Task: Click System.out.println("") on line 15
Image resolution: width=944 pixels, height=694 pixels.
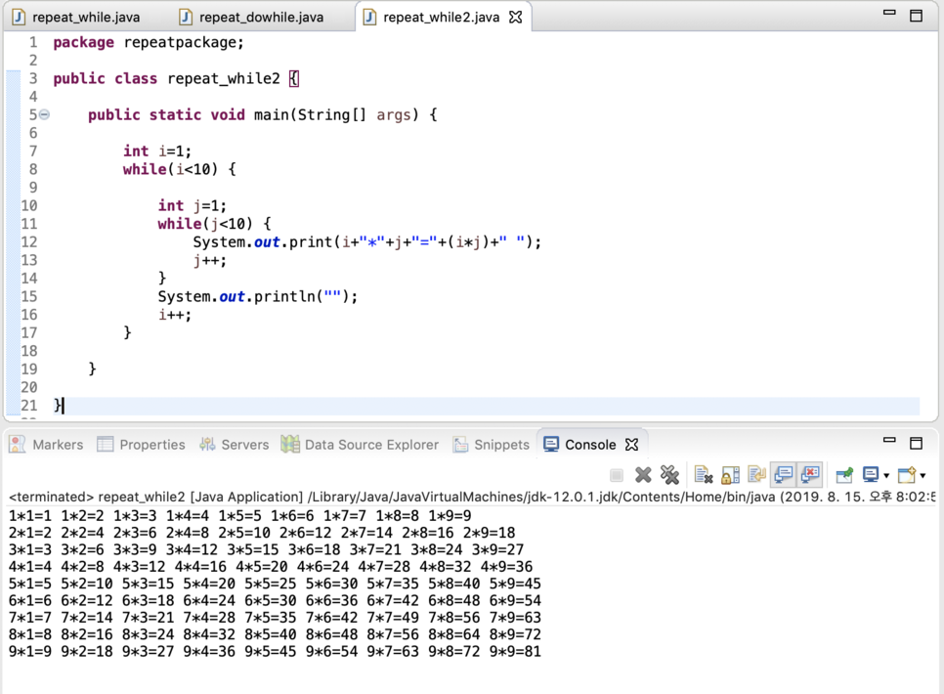Action: 258,296
